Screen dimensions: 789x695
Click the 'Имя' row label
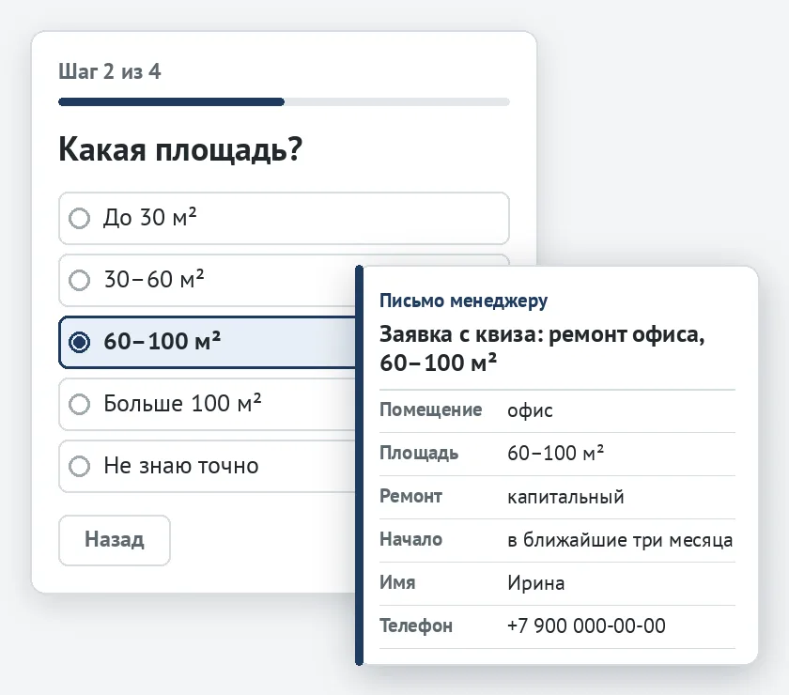tap(397, 583)
